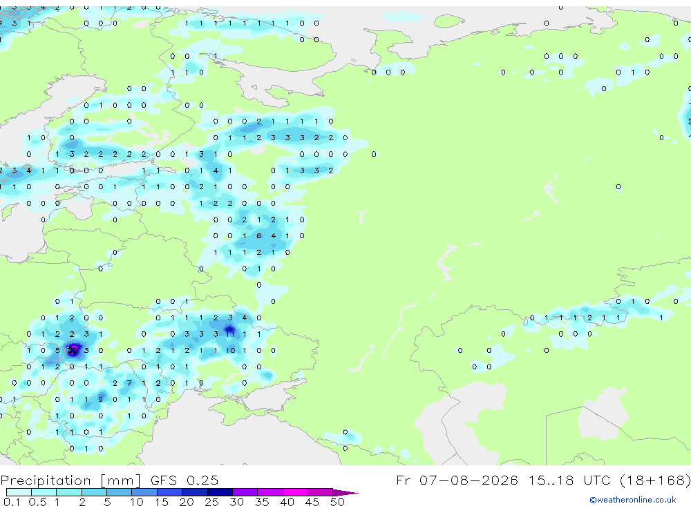Click legend label "0.5"

[37, 502]
